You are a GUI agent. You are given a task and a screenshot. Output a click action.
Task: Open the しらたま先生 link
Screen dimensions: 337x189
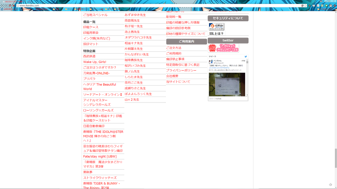coord(134,77)
